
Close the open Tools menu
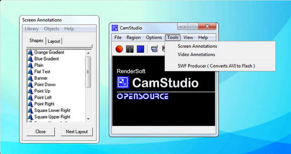(172, 37)
